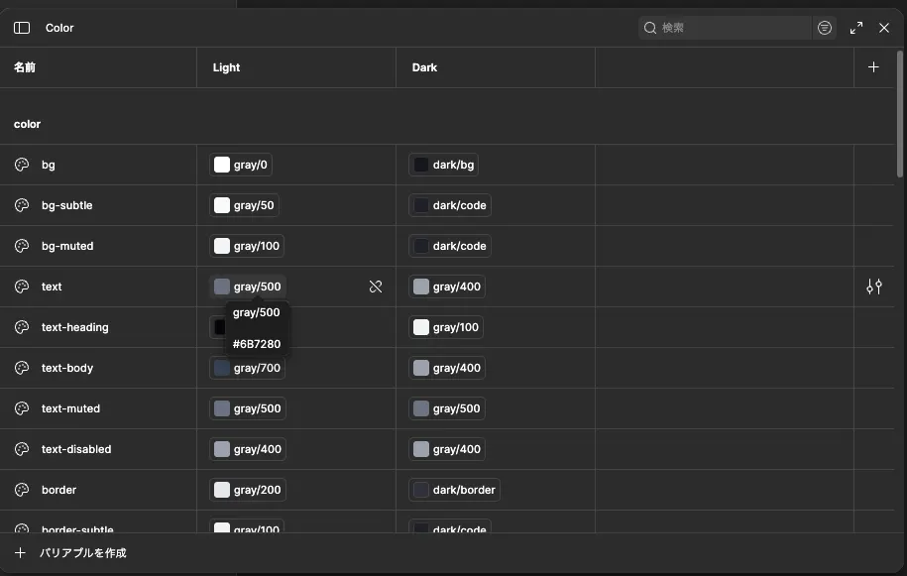Select the Dark mode column header

[424, 67]
